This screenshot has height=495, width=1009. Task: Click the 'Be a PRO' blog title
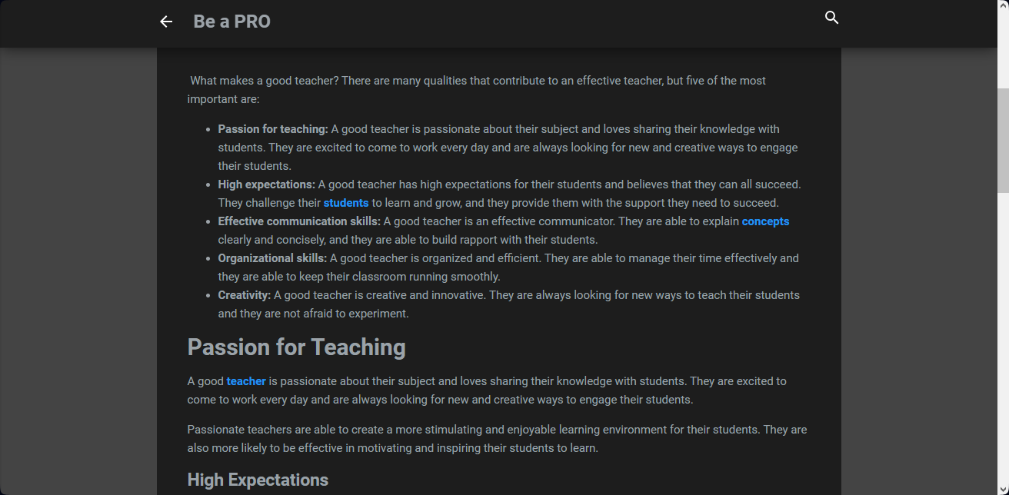point(231,22)
